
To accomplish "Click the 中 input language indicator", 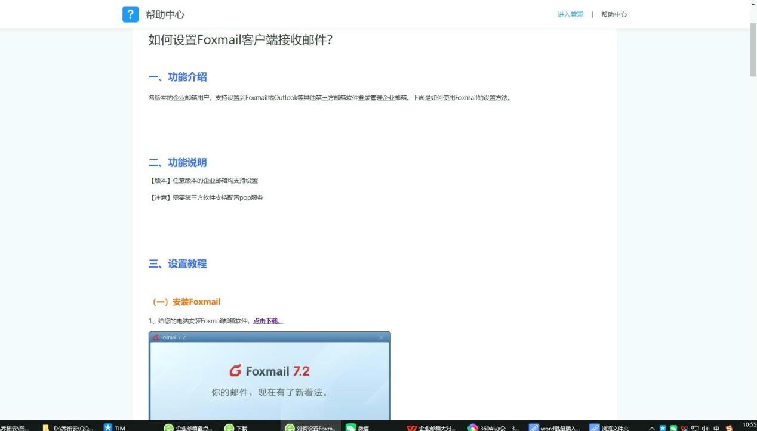I will (716, 428).
